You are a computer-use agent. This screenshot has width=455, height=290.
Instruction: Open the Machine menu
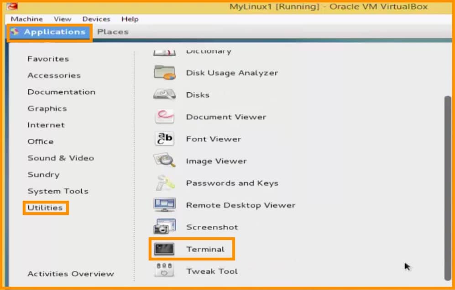pyautogui.click(x=26, y=19)
